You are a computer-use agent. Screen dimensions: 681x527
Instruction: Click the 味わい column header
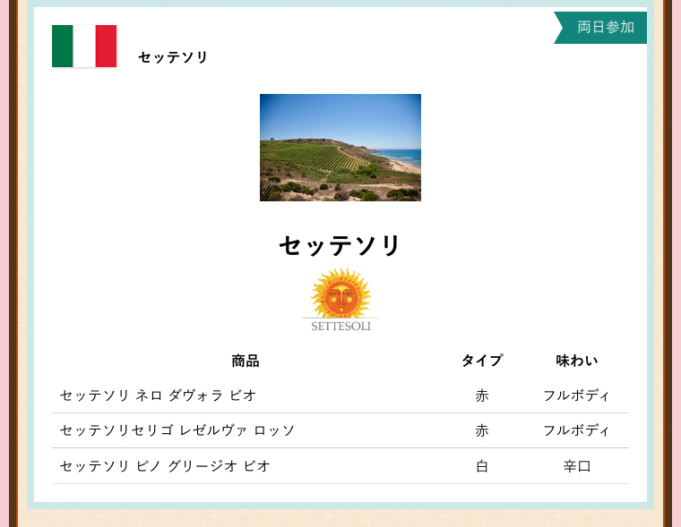tap(577, 361)
